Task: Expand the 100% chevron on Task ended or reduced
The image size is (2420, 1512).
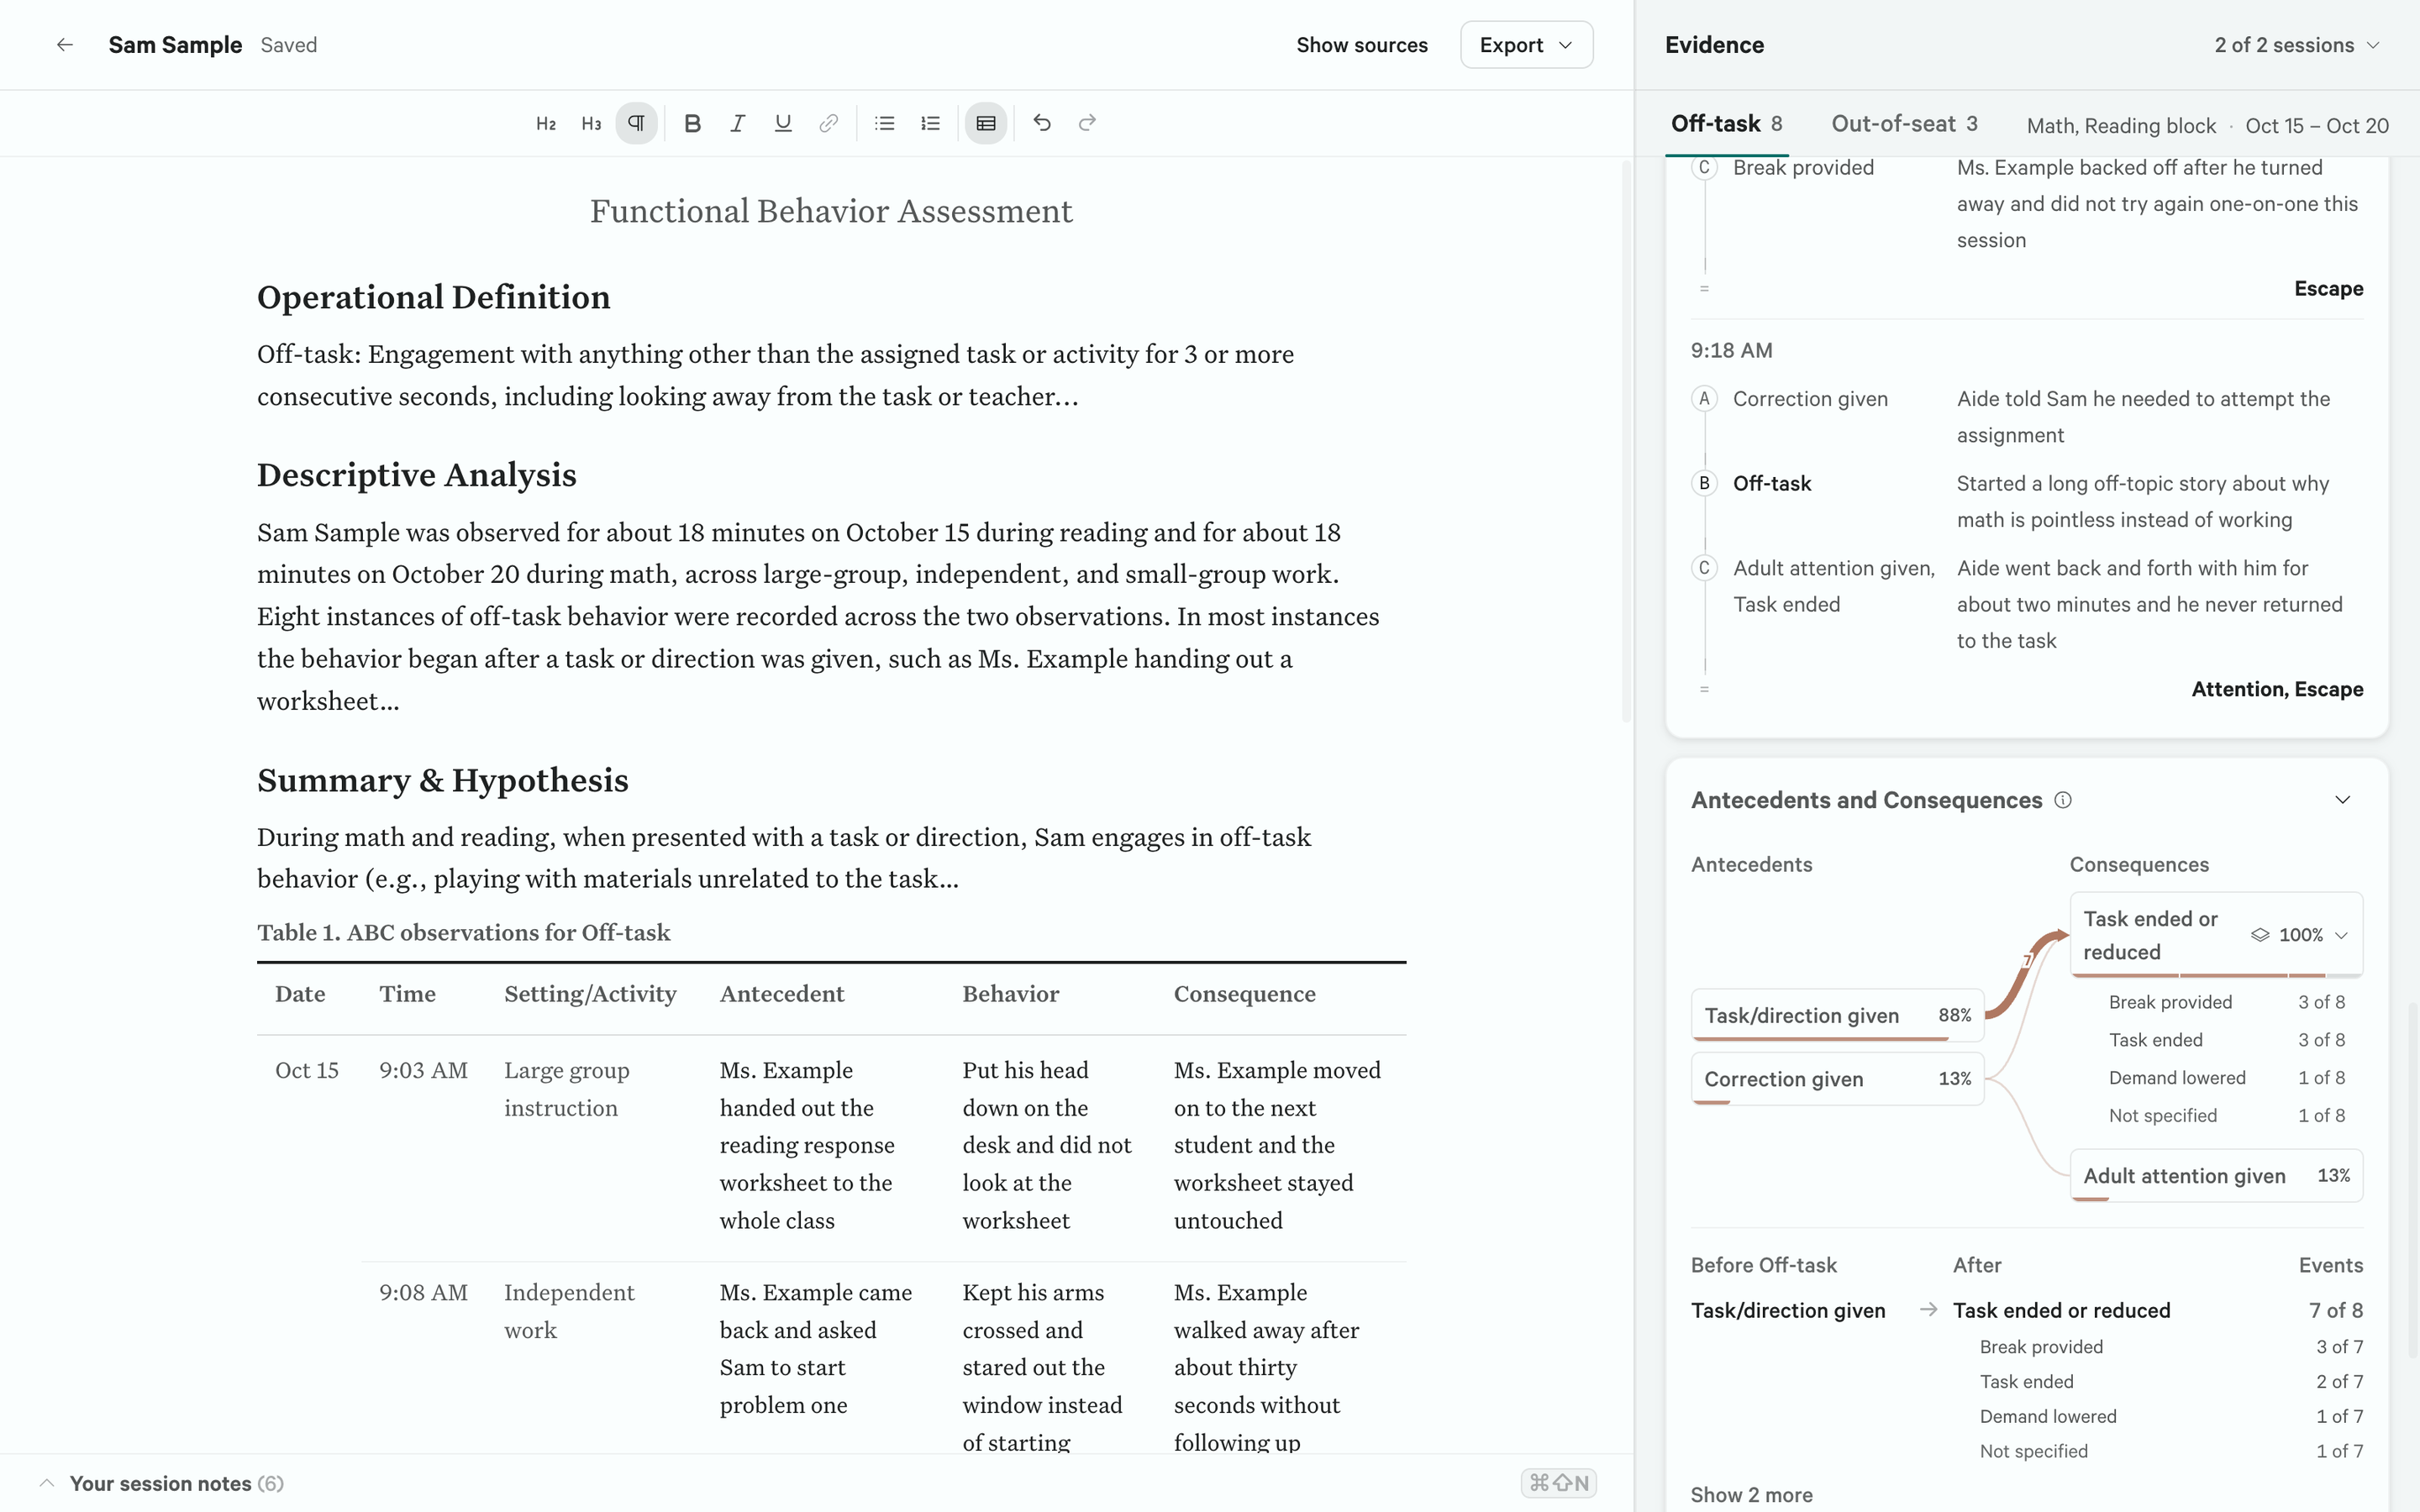Action: pyautogui.click(x=2341, y=935)
